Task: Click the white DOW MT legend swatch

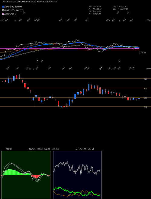Action: click(3, 10)
